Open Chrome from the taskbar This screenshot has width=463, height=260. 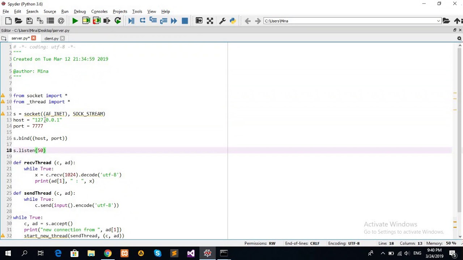(107, 253)
